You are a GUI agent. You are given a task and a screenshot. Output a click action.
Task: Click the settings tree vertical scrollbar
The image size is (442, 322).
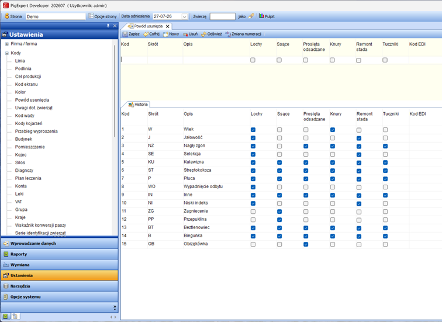pos(115,90)
